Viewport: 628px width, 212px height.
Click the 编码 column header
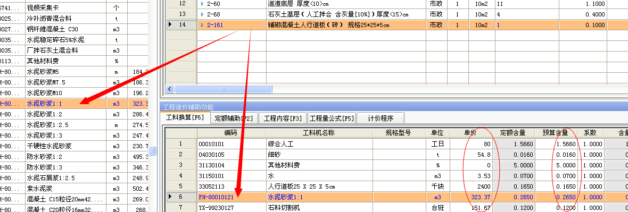(x=231, y=133)
